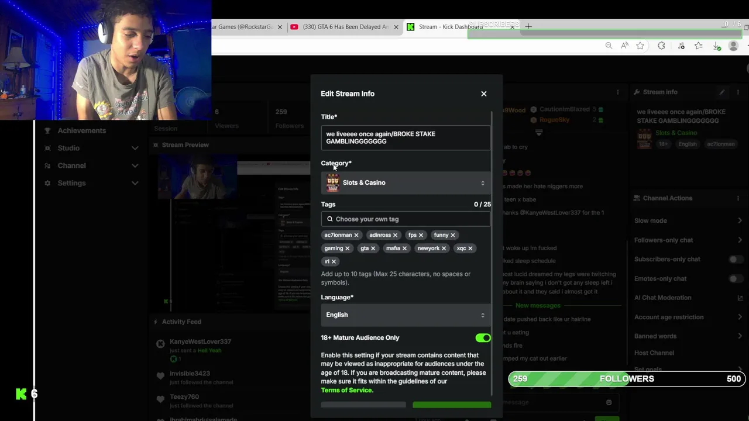
Task: Open the browser Extensions icon
Action: (x=661, y=46)
